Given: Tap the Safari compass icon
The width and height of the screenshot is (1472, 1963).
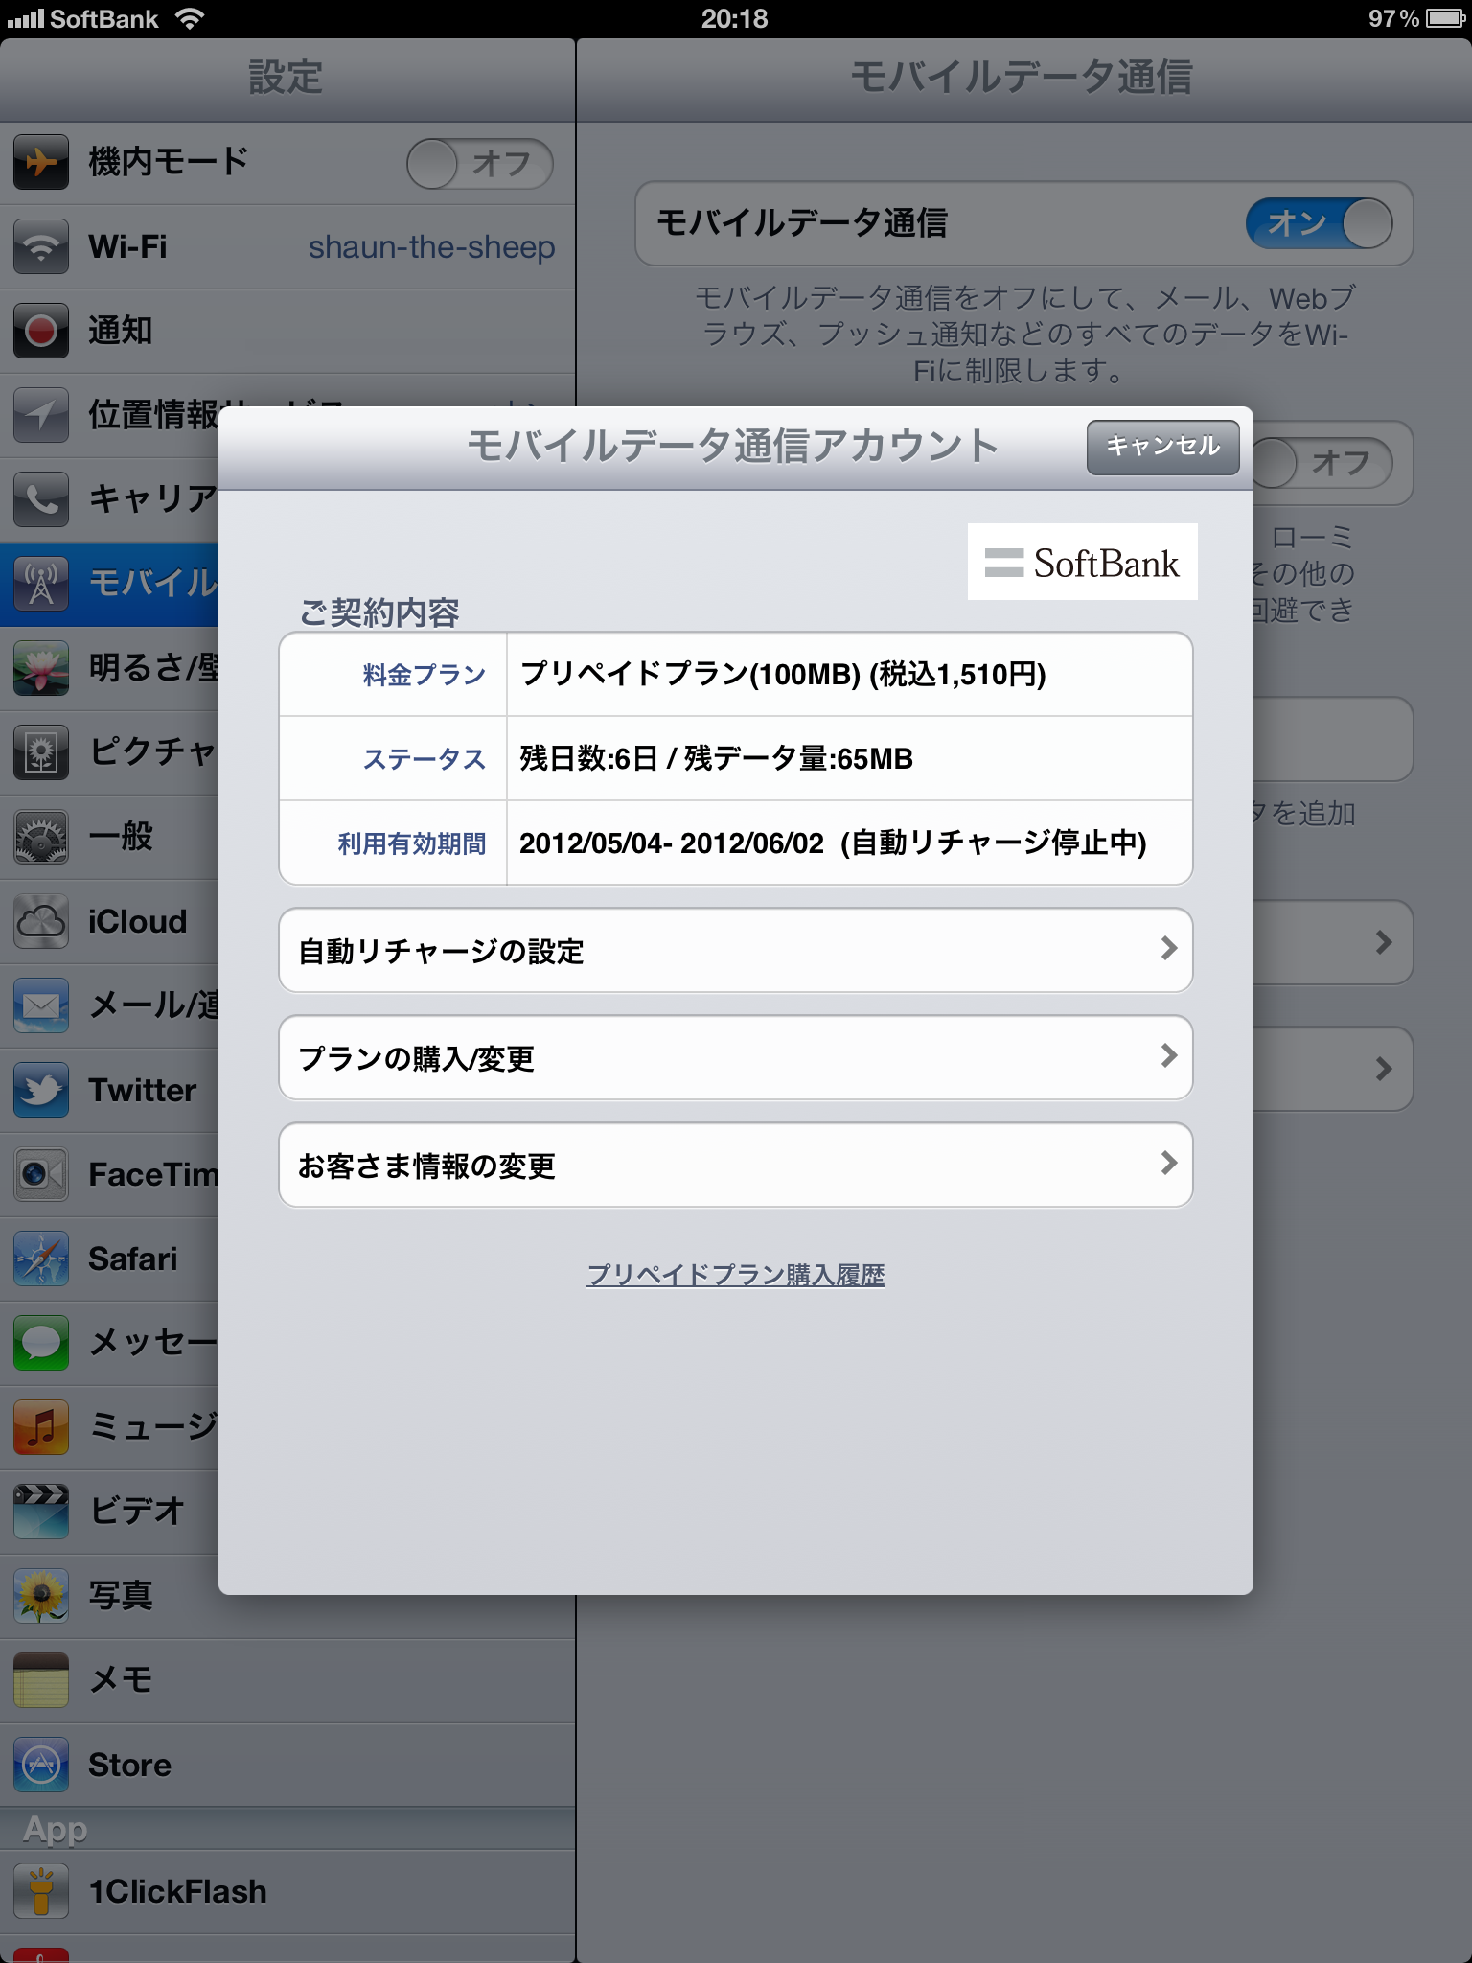Looking at the screenshot, I should click(x=41, y=1259).
